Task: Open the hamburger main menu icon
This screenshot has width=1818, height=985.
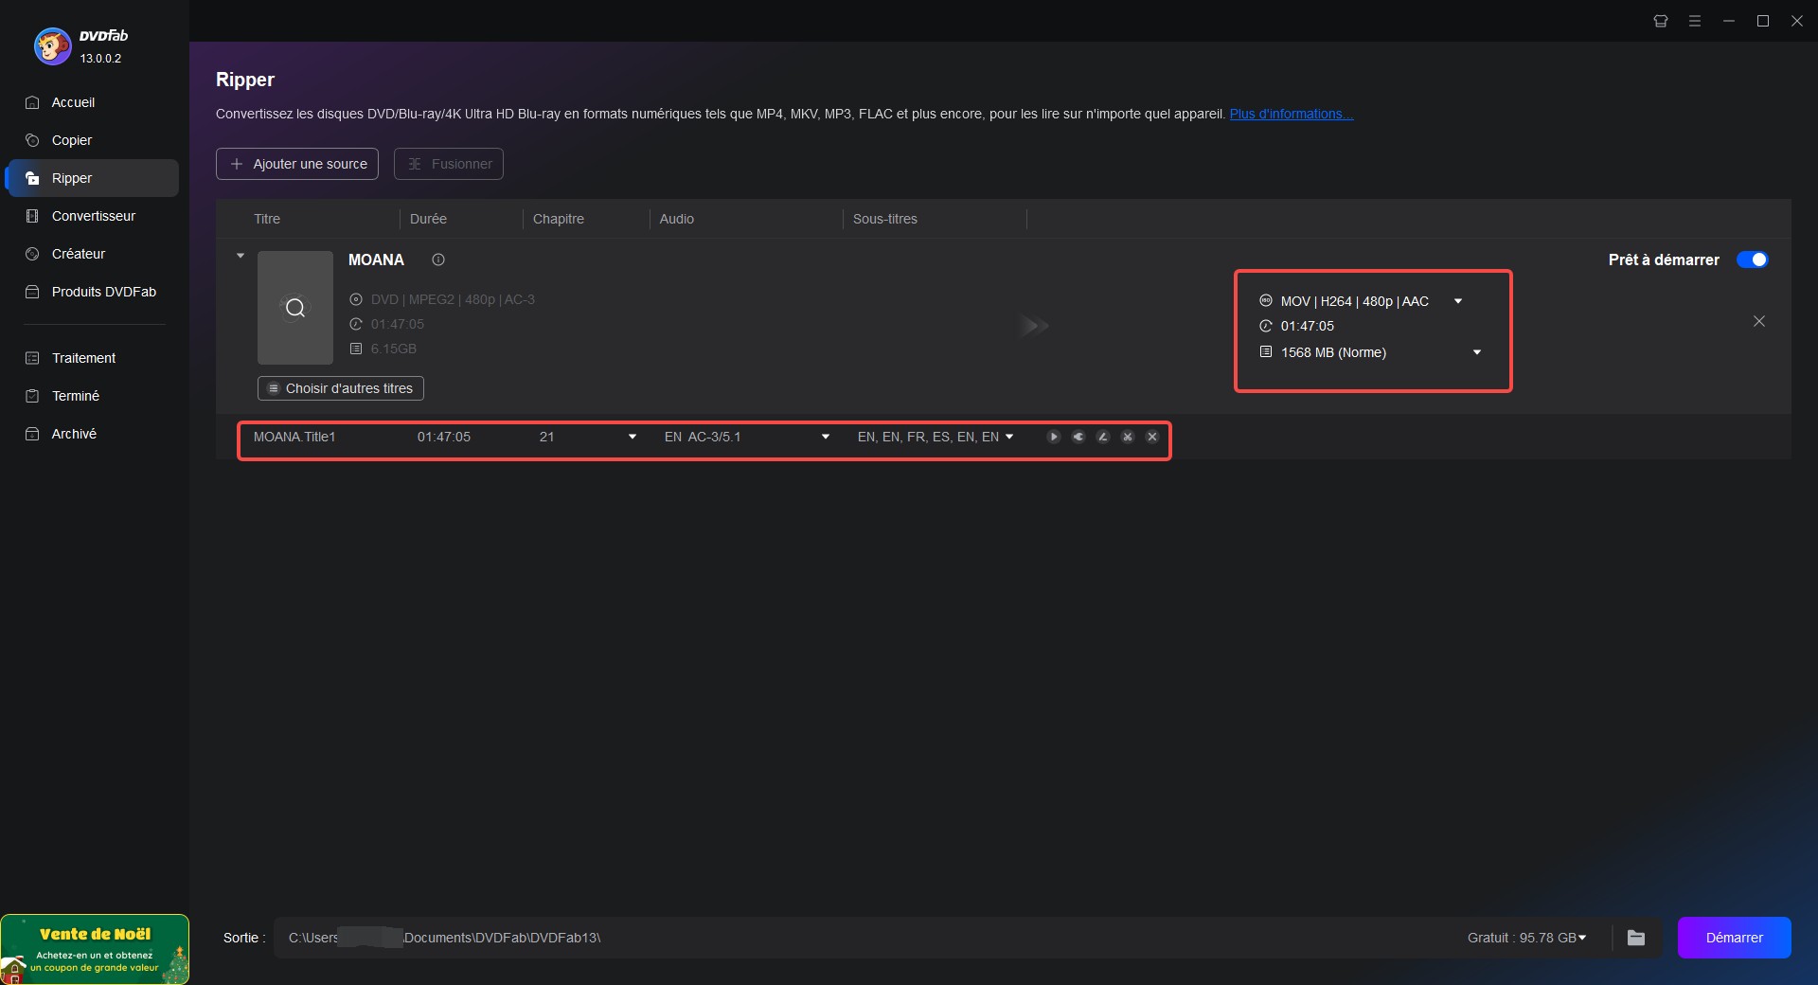Action: pos(1695,21)
